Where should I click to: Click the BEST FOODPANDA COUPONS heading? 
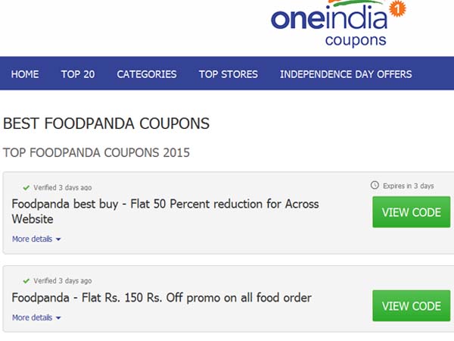(x=107, y=124)
